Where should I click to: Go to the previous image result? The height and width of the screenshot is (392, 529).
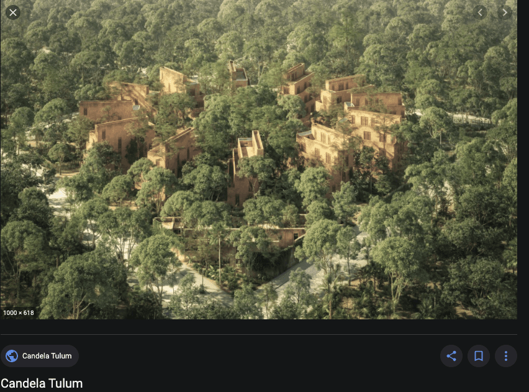point(480,12)
